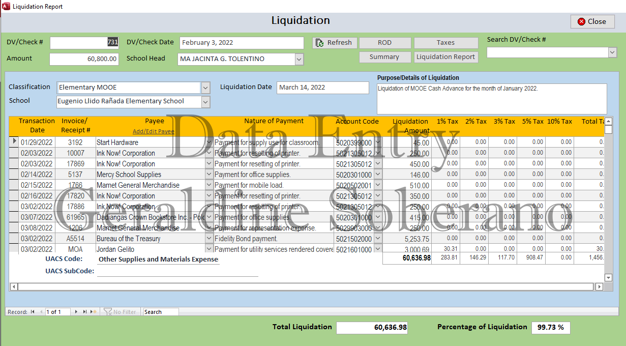Click the 1% tax value 30.31

[446, 249]
